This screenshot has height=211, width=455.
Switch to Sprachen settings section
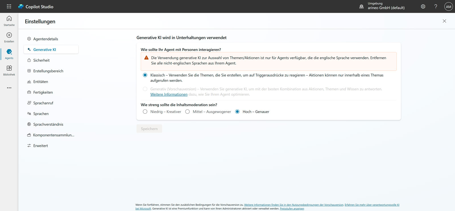click(x=41, y=114)
